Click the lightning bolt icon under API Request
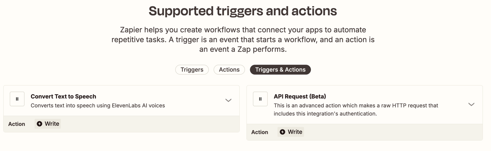Viewport: 491px width, 151px height. [x=283, y=132]
